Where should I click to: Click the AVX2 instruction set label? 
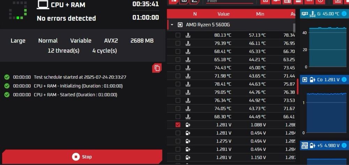[111, 41]
